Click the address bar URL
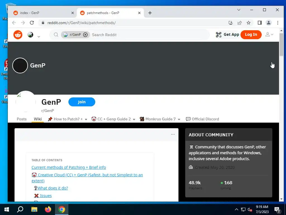The width and height of the screenshot is (286, 215). click(x=82, y=23)
